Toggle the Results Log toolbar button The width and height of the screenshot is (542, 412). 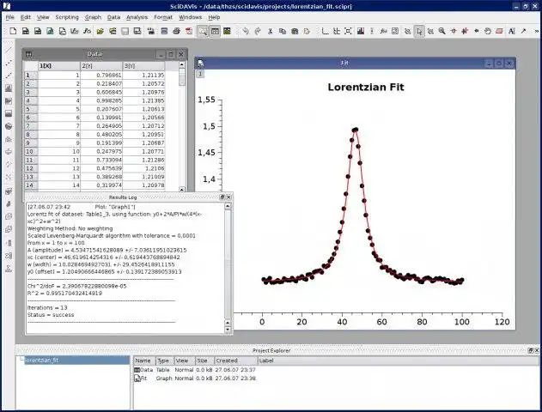click(215, 31)
